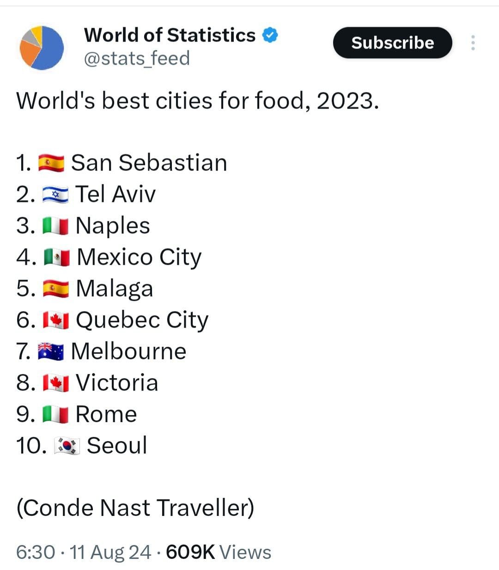The image size is (499, 570).
Task: Click the Subscribe button
Action: [392, 43]
